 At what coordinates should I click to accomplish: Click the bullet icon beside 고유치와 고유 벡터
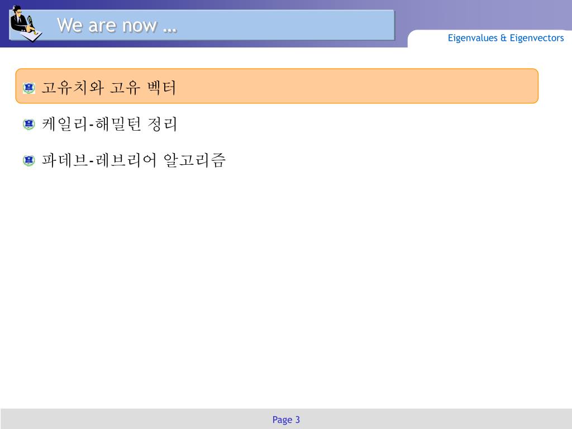(29, 88)
